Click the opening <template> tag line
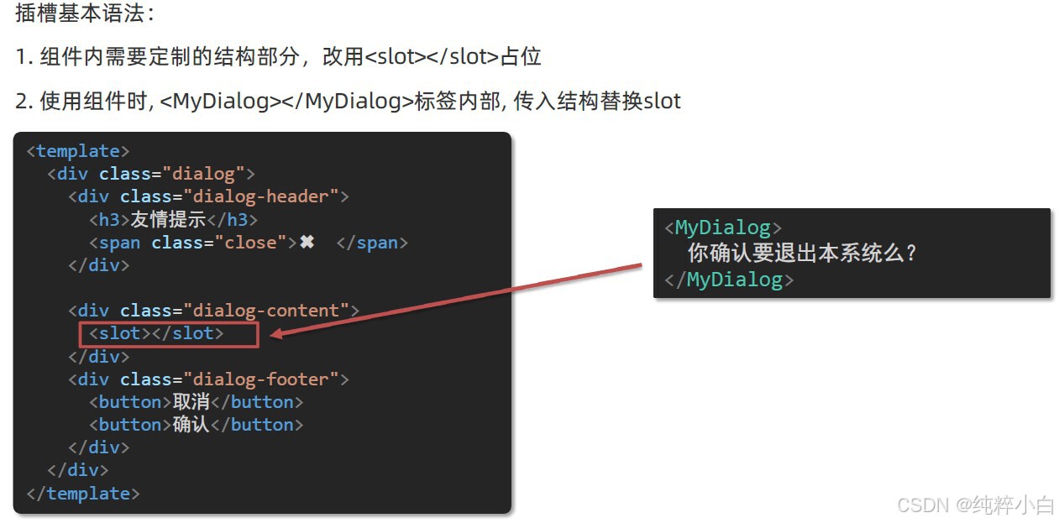This screenshot has width=1059, height=523. pyautogui.click(x=78, y=151)
